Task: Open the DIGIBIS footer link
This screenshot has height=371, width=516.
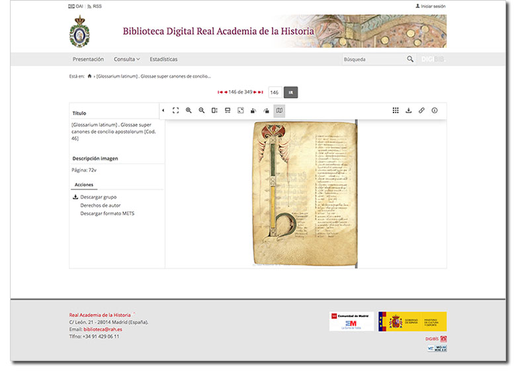Action: point(436,339)
